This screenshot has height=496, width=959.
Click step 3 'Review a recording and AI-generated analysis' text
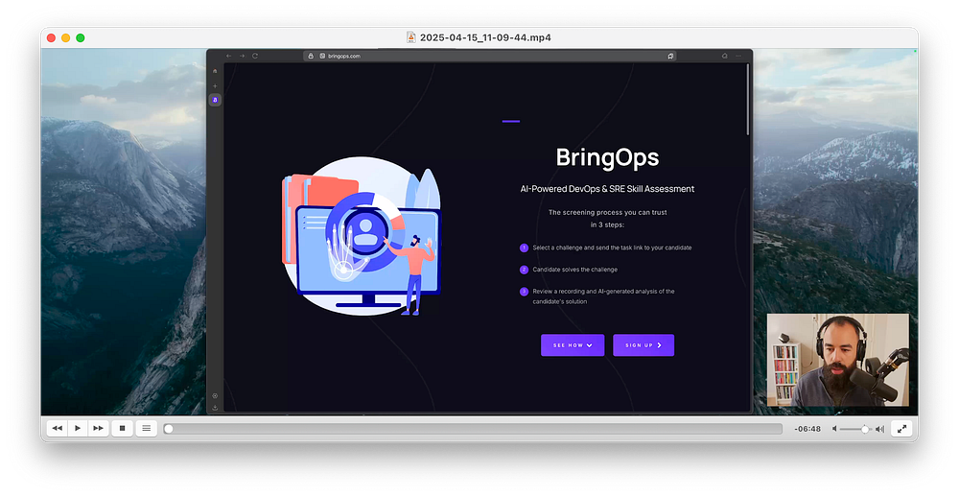(603, 296)
